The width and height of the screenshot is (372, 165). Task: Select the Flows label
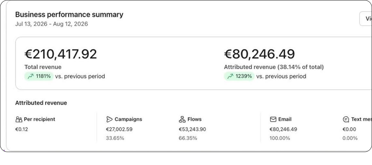pyautogui.click(x=195, y=119)
